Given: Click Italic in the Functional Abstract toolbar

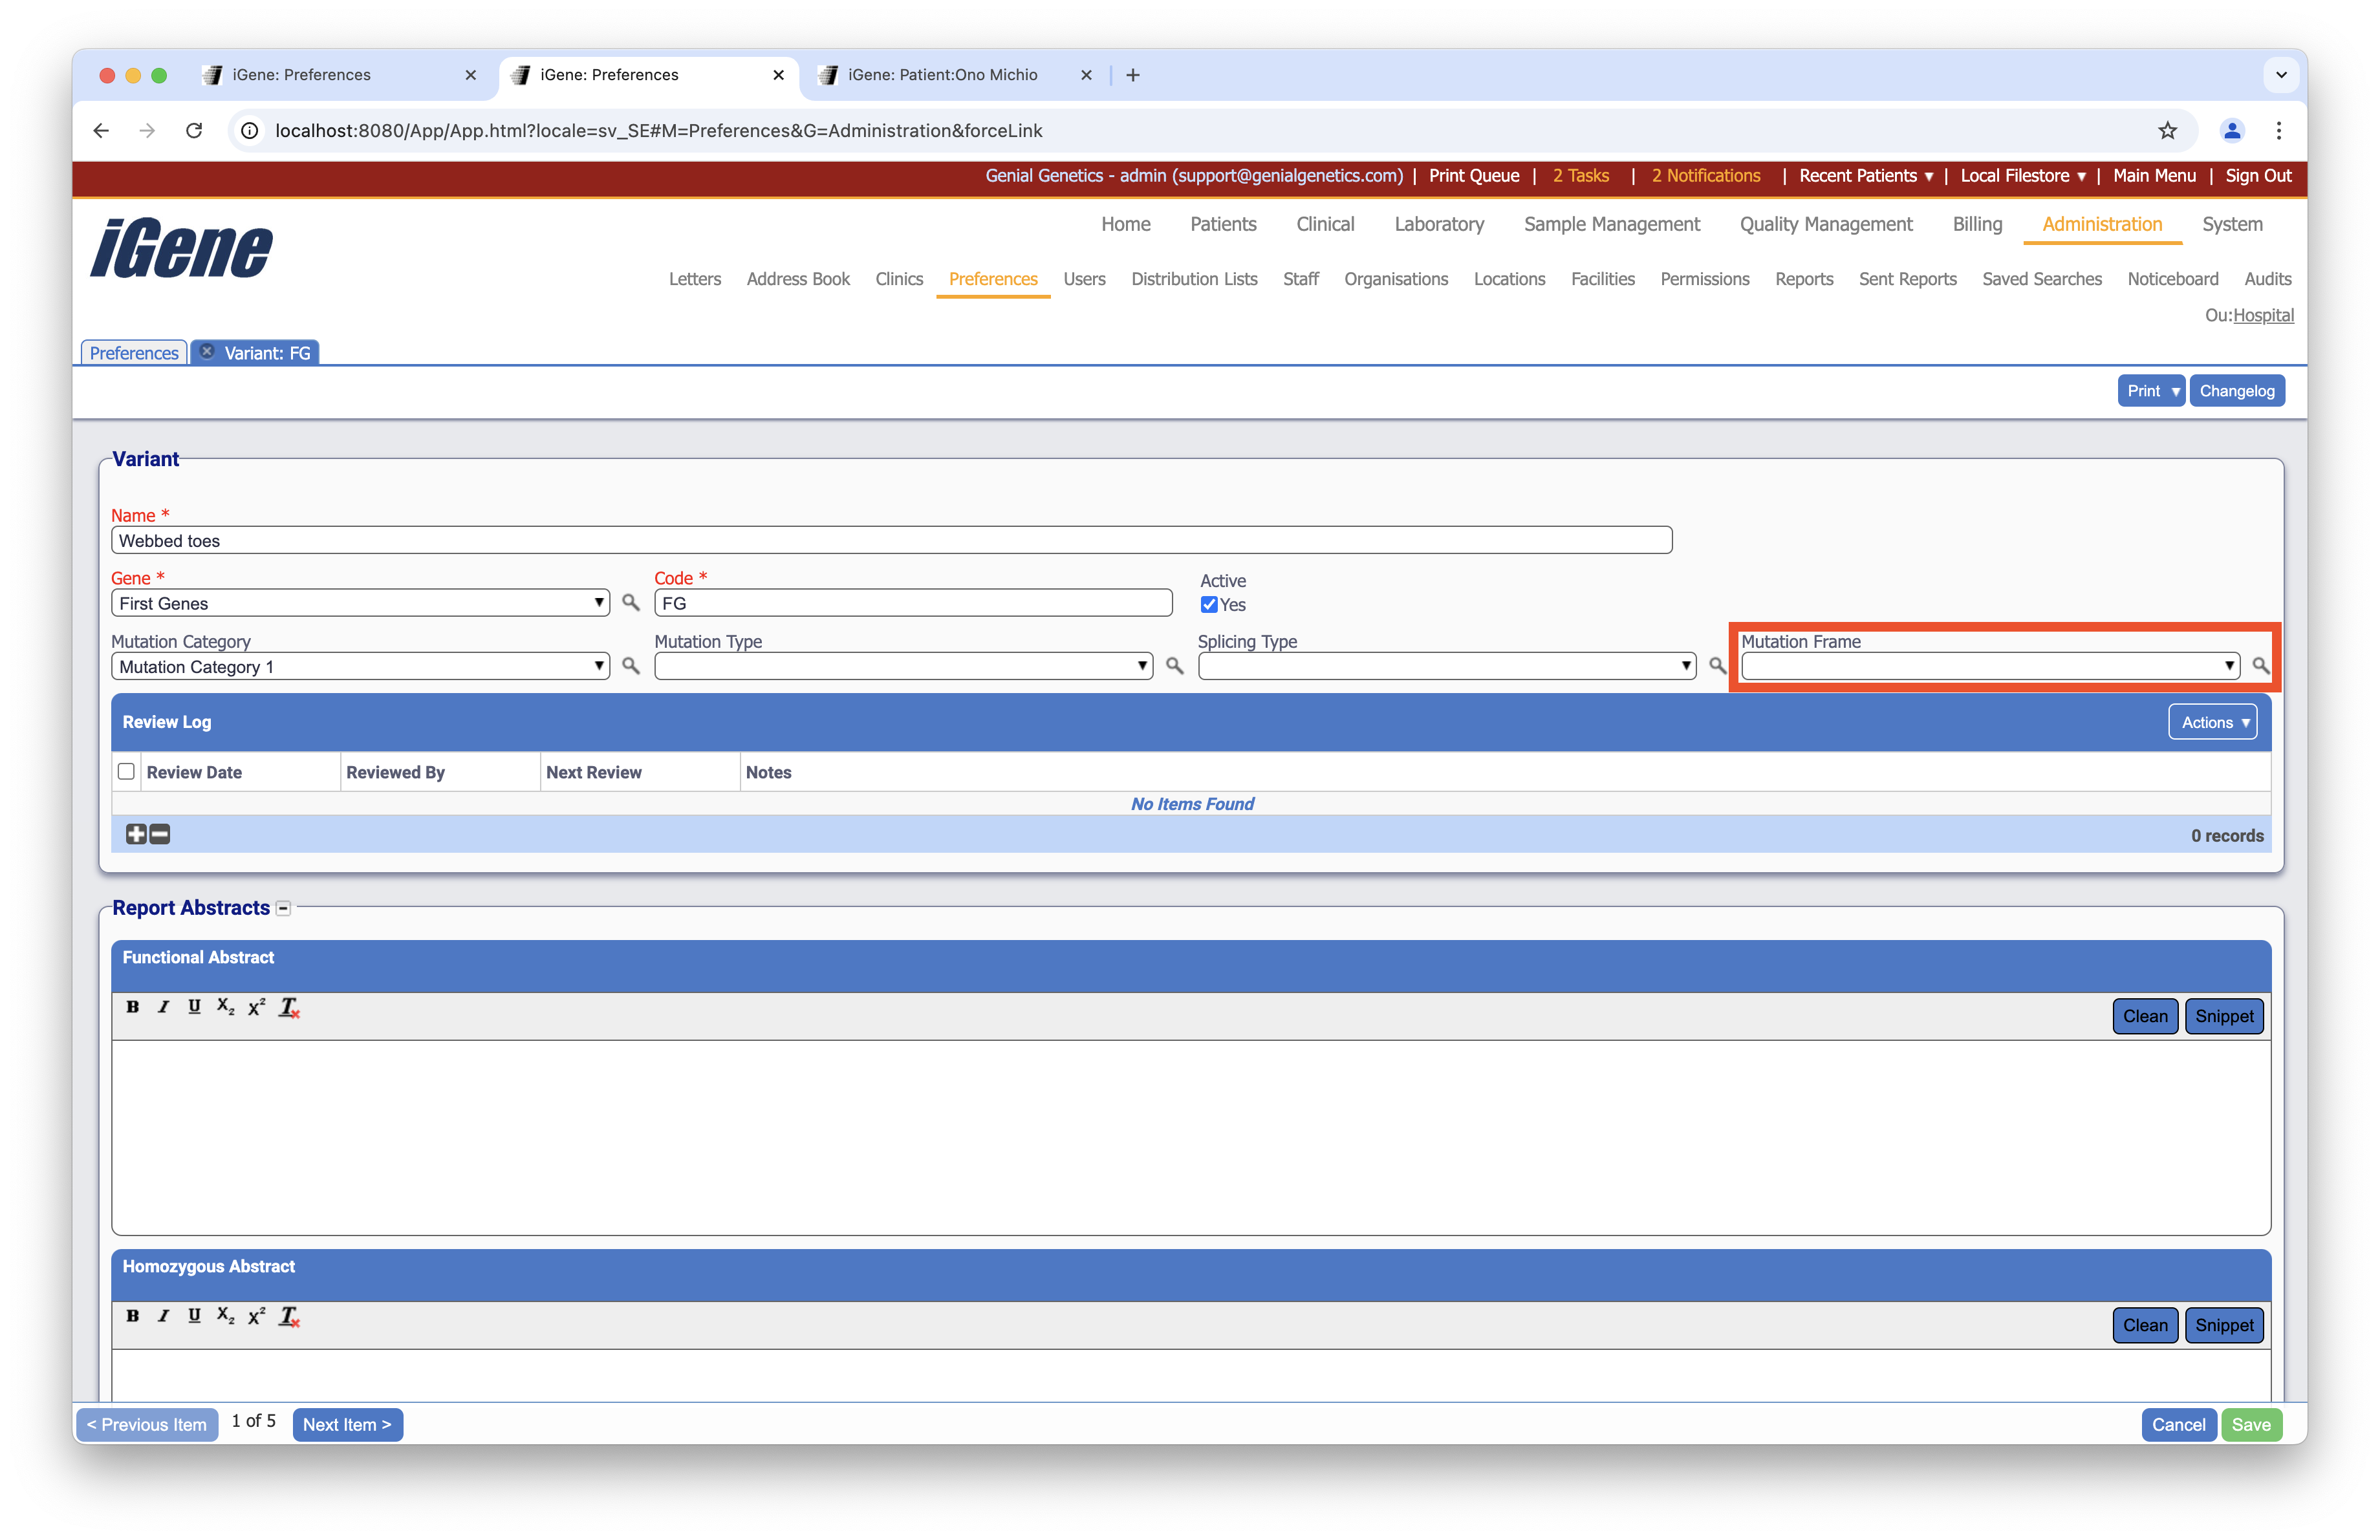Looking at the screenshot, I should [163, 1007].
